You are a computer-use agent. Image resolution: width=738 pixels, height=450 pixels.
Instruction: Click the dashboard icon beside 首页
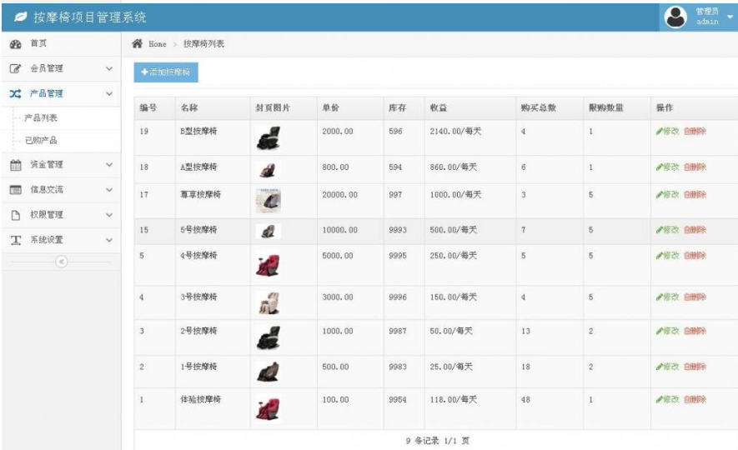point(16,44)
